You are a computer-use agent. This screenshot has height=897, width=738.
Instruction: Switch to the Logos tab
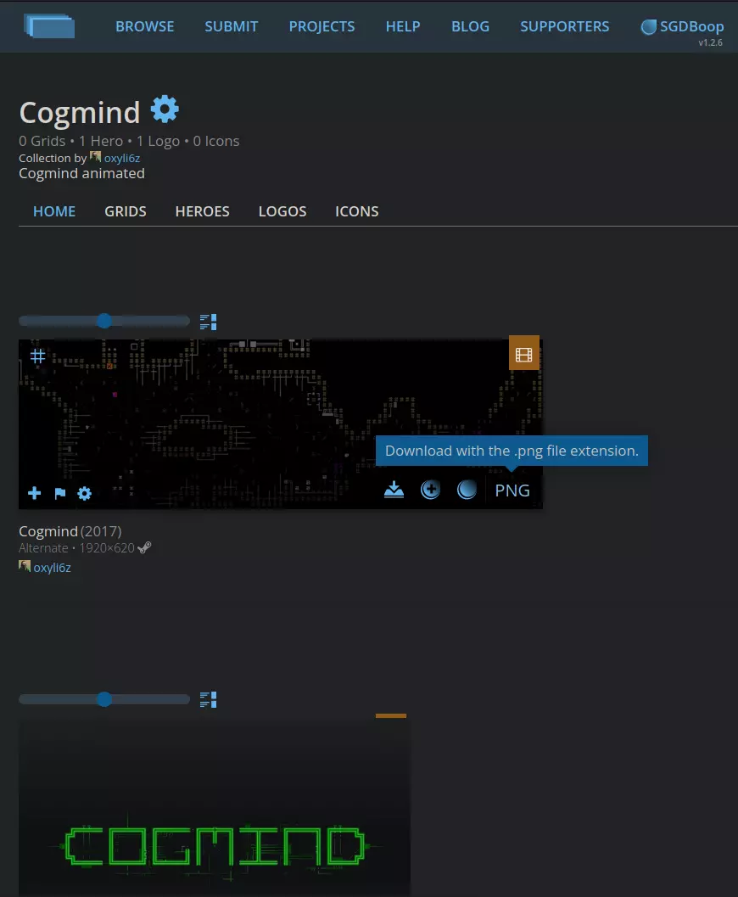tap(282, 211)
